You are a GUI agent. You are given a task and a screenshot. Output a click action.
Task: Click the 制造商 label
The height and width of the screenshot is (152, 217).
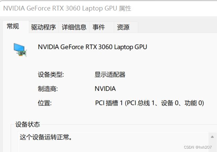click(48, 89)
